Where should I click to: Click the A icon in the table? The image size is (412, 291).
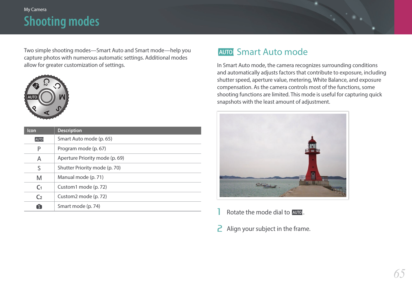(x=39, y=159)
